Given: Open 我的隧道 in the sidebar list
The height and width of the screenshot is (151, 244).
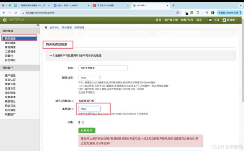Looking at the screenshot, I should tap(10, 43).
